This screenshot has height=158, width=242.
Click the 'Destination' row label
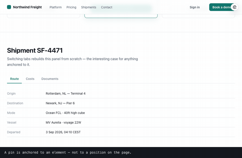[15, 103]
